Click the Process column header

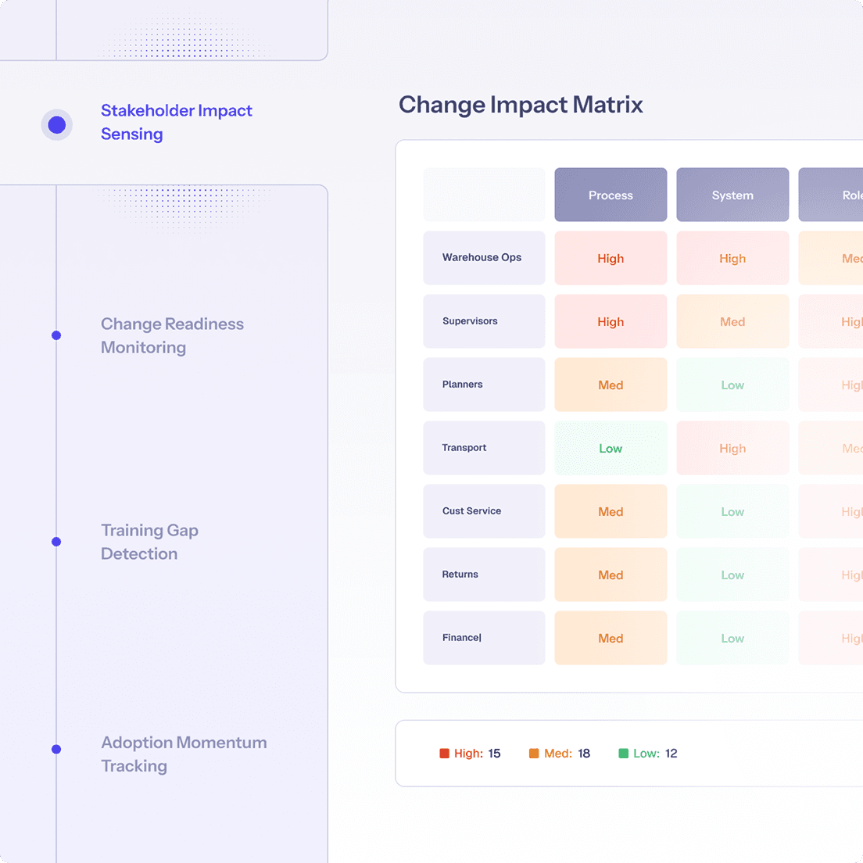pyautogui.click(x=611, y=195)
